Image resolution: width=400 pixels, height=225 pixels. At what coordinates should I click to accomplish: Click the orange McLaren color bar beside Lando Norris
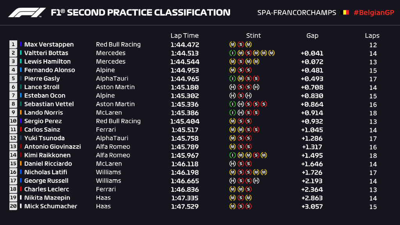point(21,112)
